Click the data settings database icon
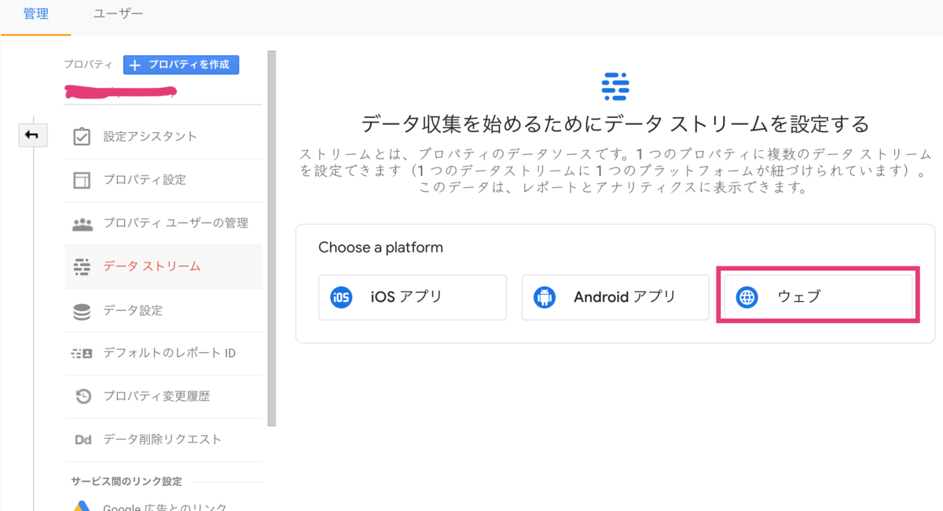This screenshot has height=511, width=943. (x=82, y=311)
